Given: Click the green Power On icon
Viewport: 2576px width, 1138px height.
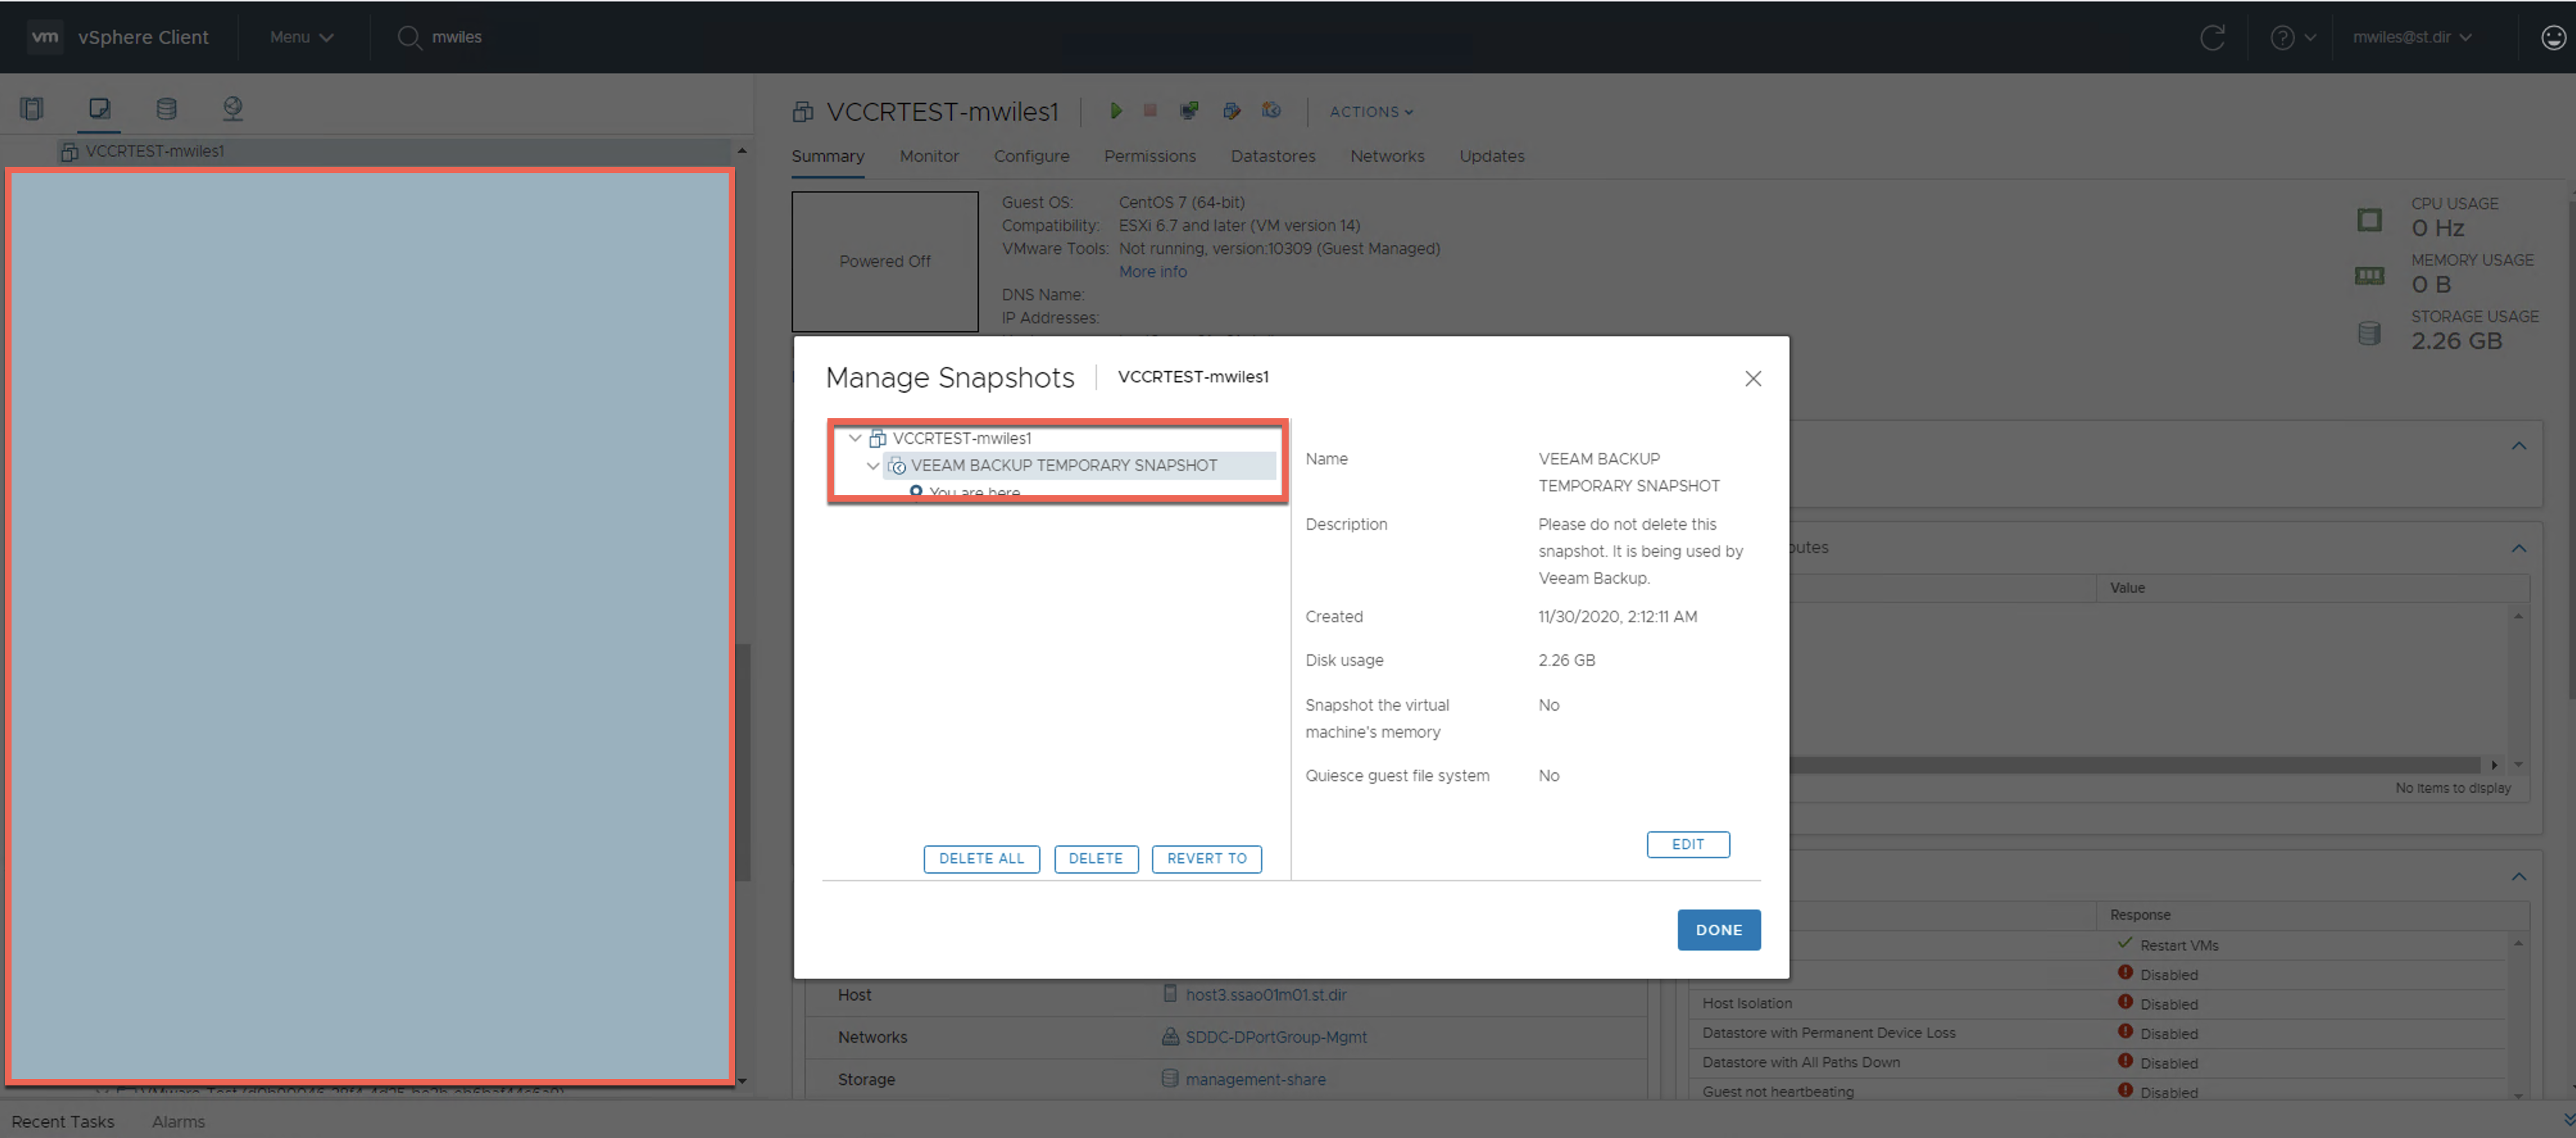Looking at the screenshot, I should [x=1116, y=111].
